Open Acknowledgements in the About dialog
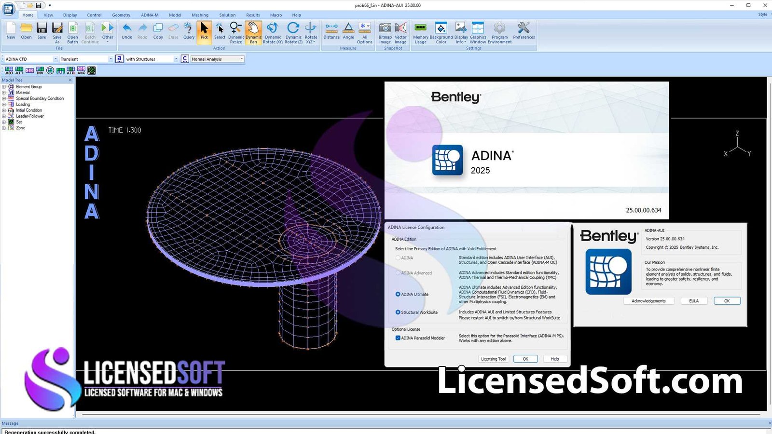Image resolution: width=772 pixels, height=434 pixels. pos(648,301)
